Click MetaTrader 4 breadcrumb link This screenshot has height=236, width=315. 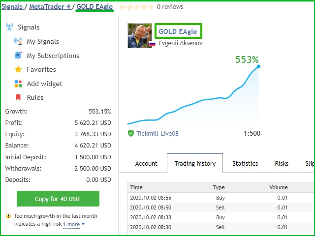coord(50,6)
